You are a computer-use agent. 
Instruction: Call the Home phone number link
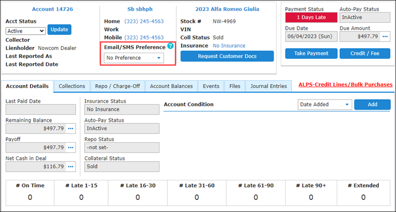pos(144,22)
